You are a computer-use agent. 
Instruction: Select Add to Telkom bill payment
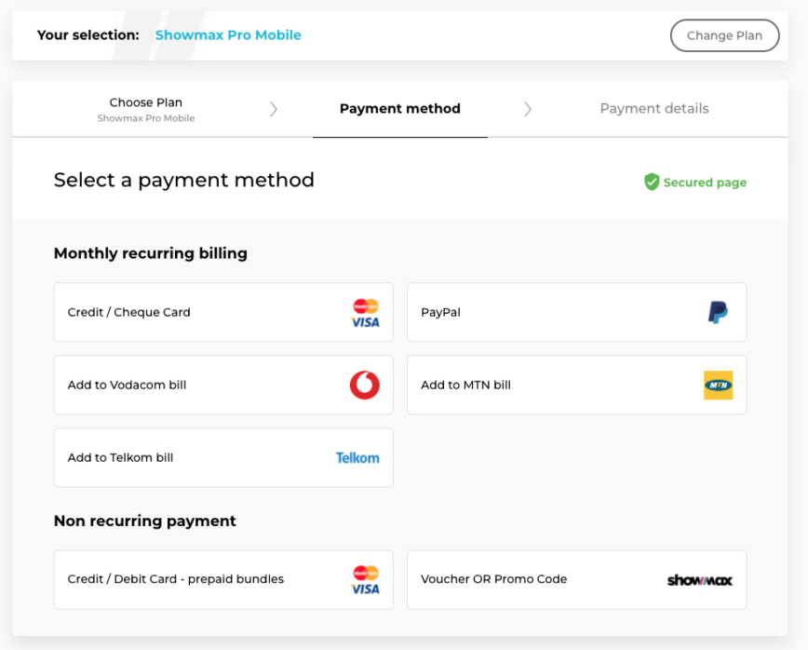pyautogui.click(x=223, y=458)
